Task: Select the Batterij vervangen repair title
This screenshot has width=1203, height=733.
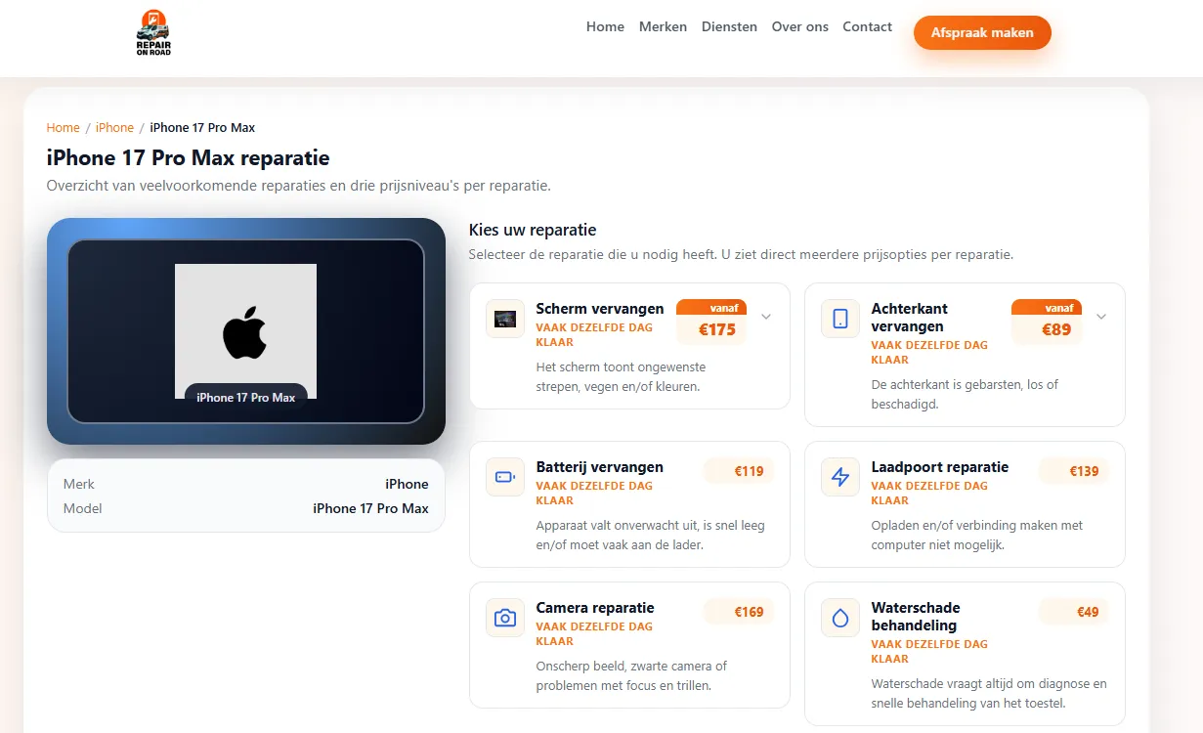Action: click(x=600, y=467)
